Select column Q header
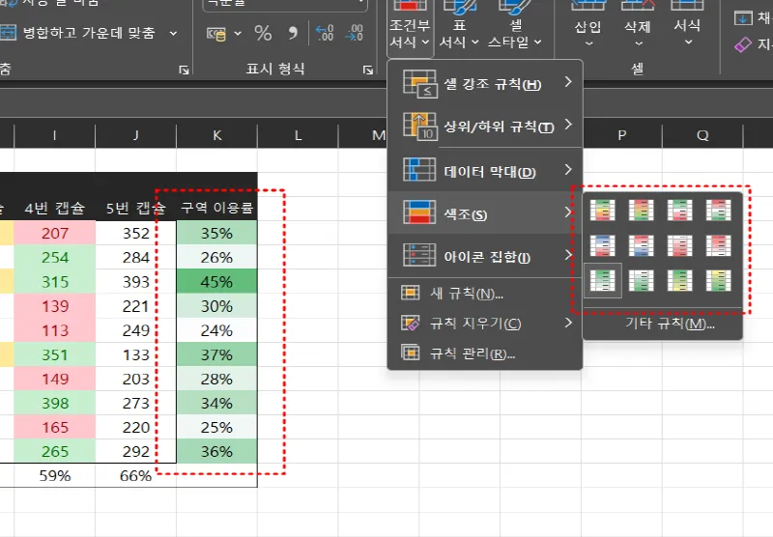The height and width of the screenshot is (537, 773). (x=702, y=135)
